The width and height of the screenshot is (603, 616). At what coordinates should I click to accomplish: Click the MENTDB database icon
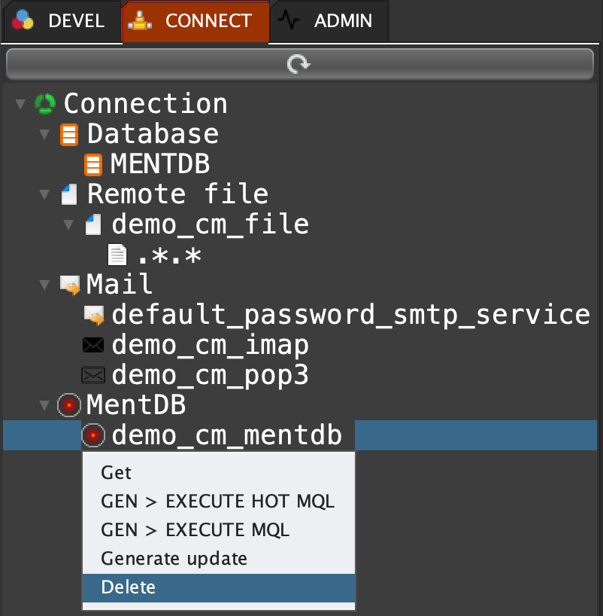[93, 164]
